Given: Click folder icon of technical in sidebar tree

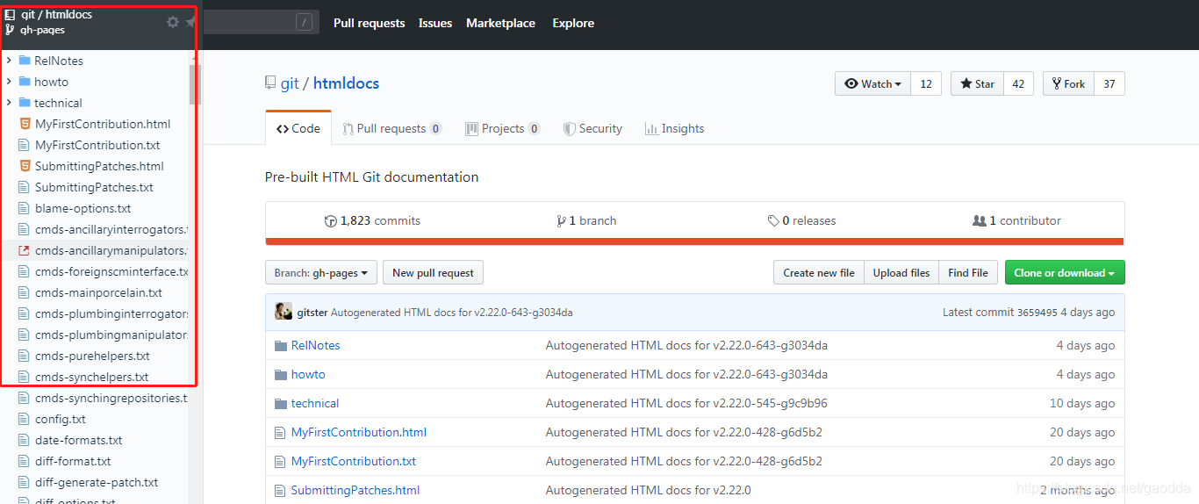Looking at the screenshot, I should [x=25, y=103].
